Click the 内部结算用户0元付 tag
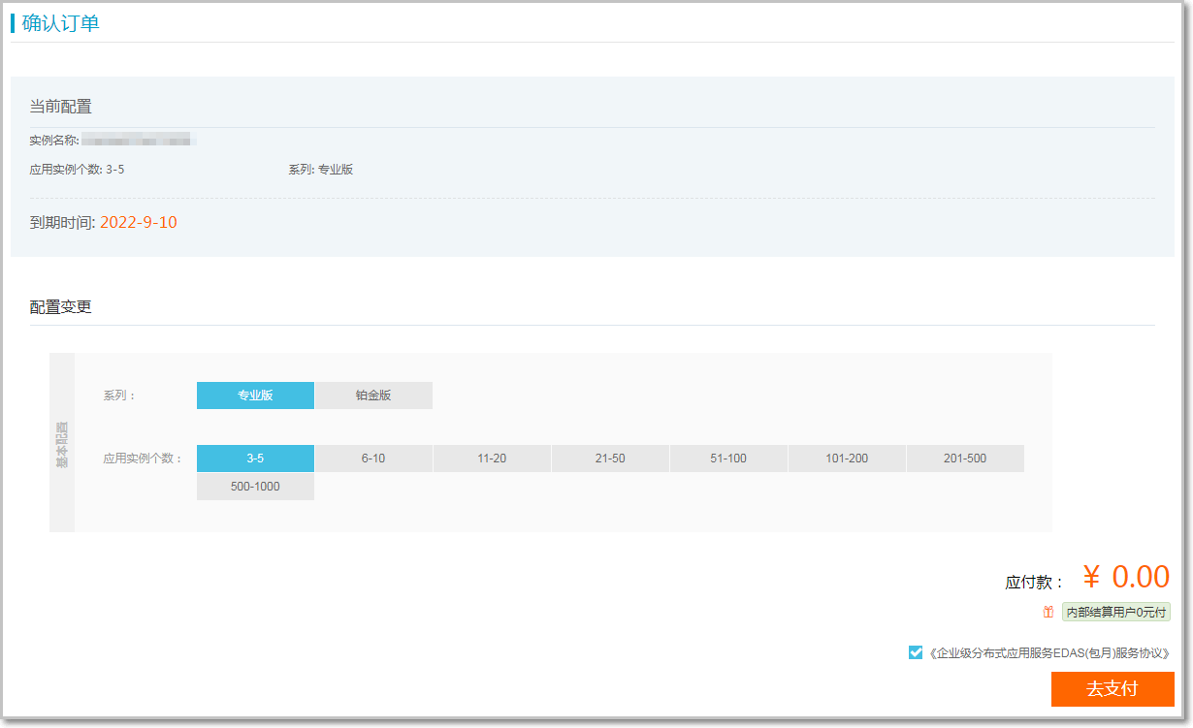Image resolution: width=1193 pixels, height=728 pixels. pyautogui.click(x=1116, y=612)
